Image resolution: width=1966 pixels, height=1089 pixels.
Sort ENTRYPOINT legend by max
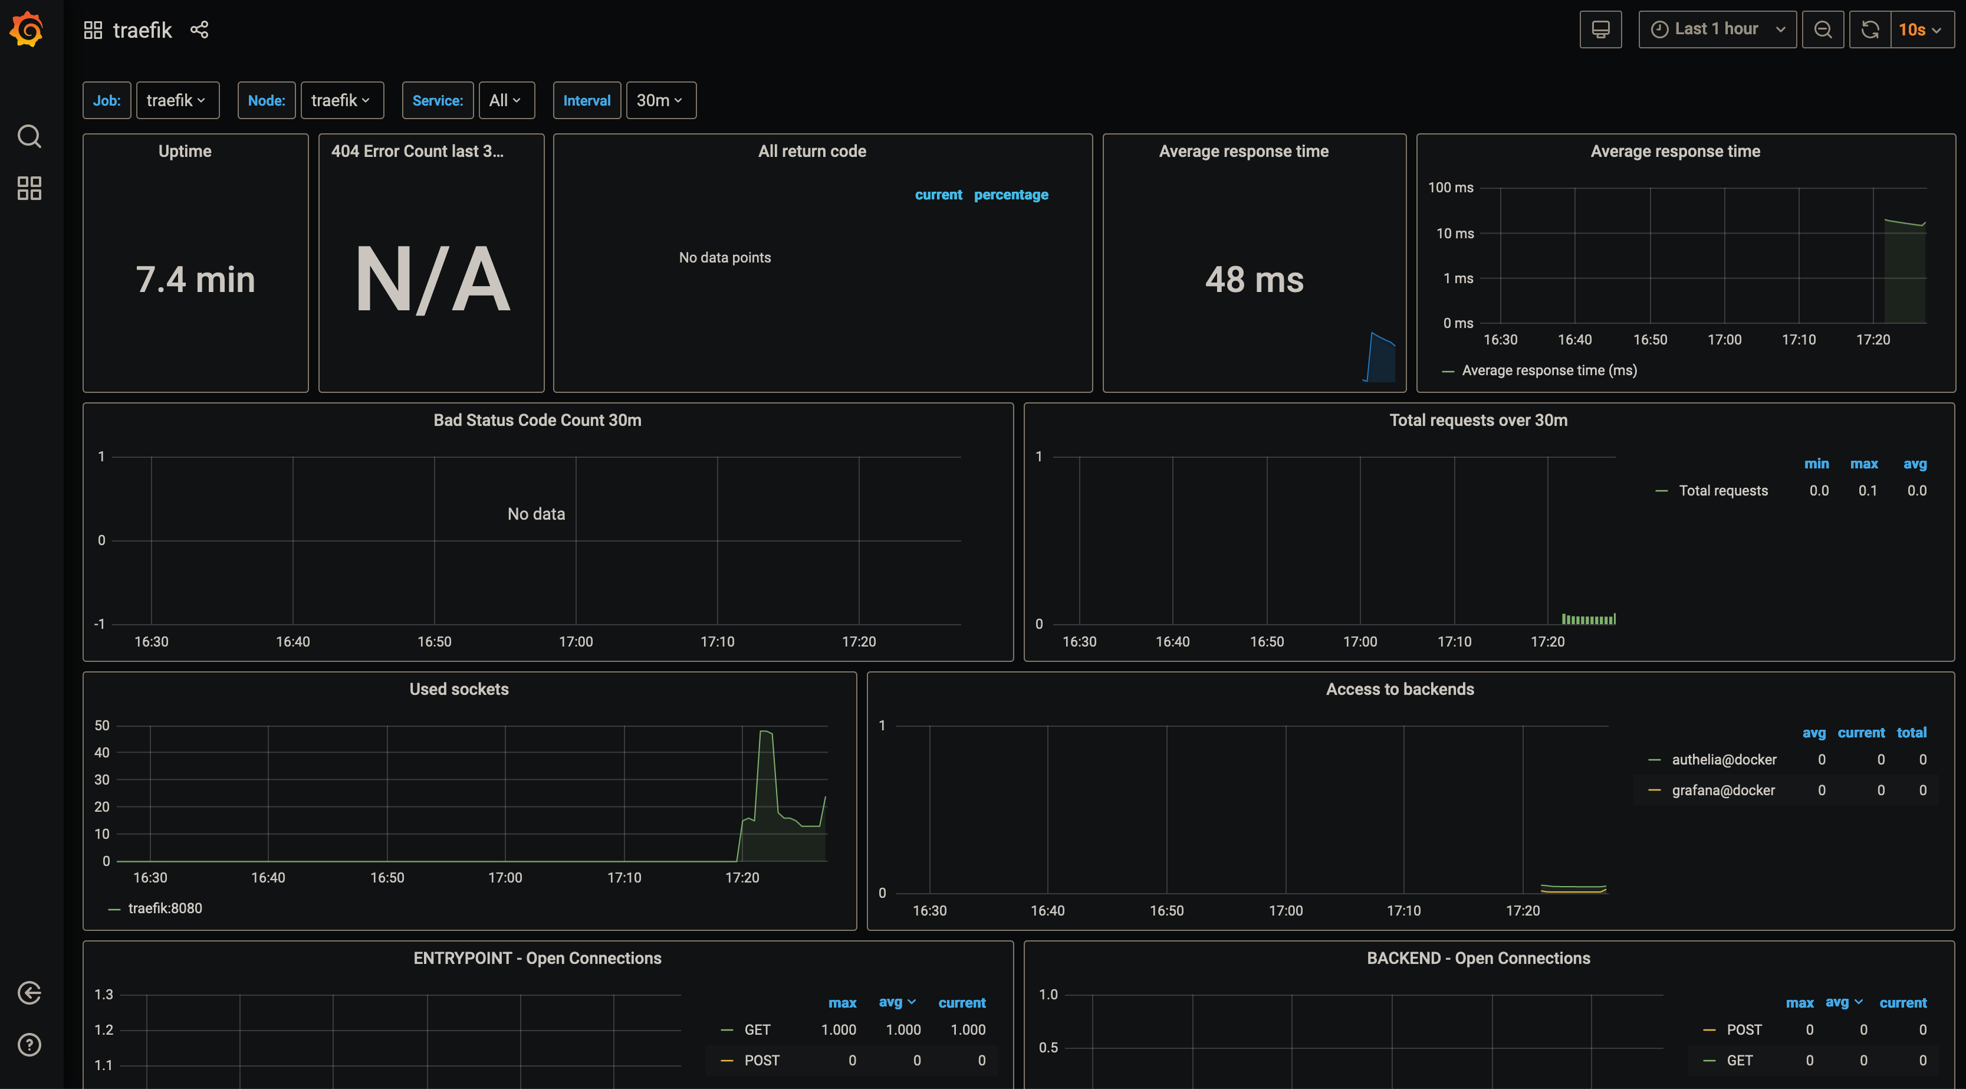pos(842,1003)
